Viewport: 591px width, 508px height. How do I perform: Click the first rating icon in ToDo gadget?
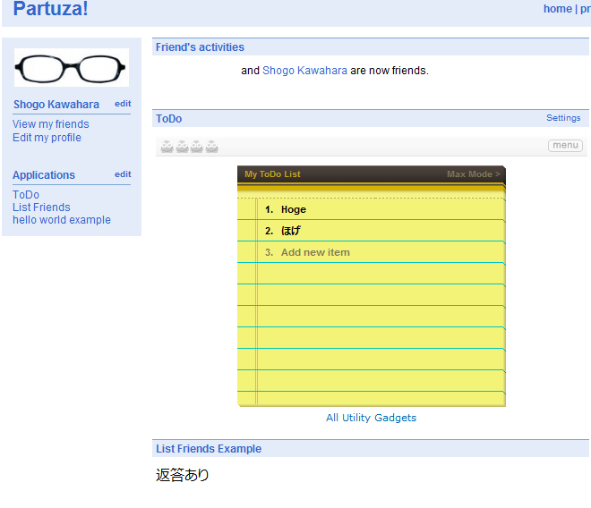[167, 147]
